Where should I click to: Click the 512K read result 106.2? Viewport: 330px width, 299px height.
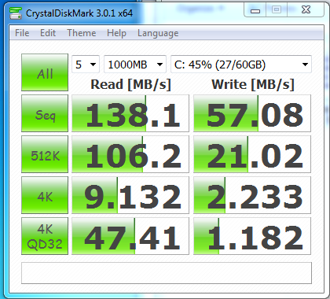[130, 154]
